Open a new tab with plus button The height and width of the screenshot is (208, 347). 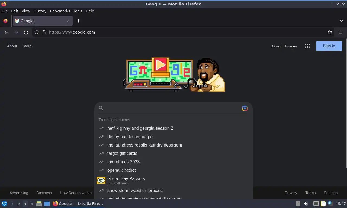(78, 21)
